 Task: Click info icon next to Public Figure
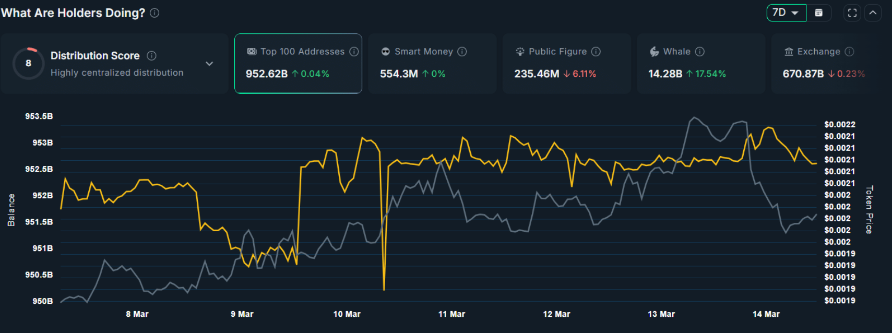[x=596, y=52]
